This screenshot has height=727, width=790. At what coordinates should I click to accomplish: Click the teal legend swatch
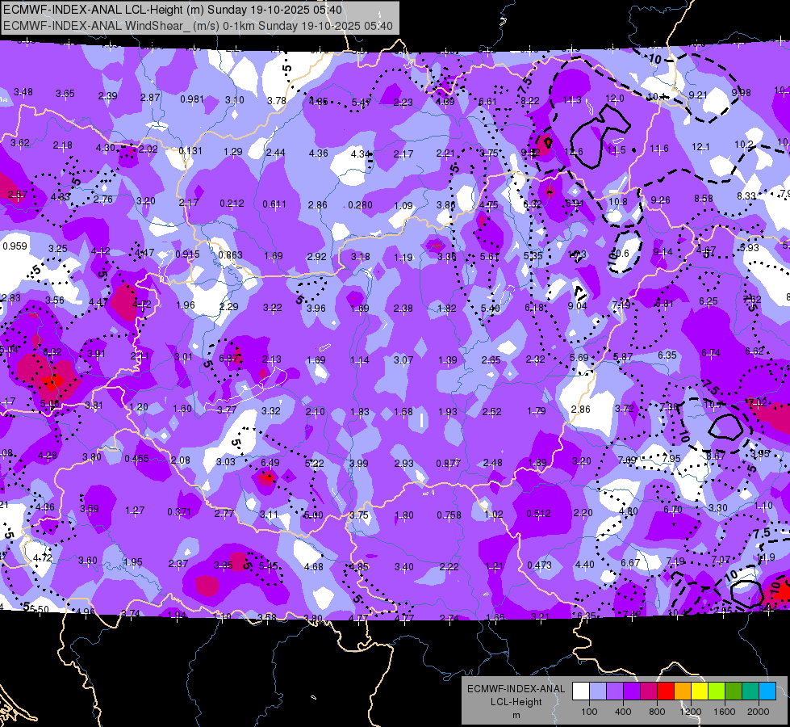click(x=750, y=691)
